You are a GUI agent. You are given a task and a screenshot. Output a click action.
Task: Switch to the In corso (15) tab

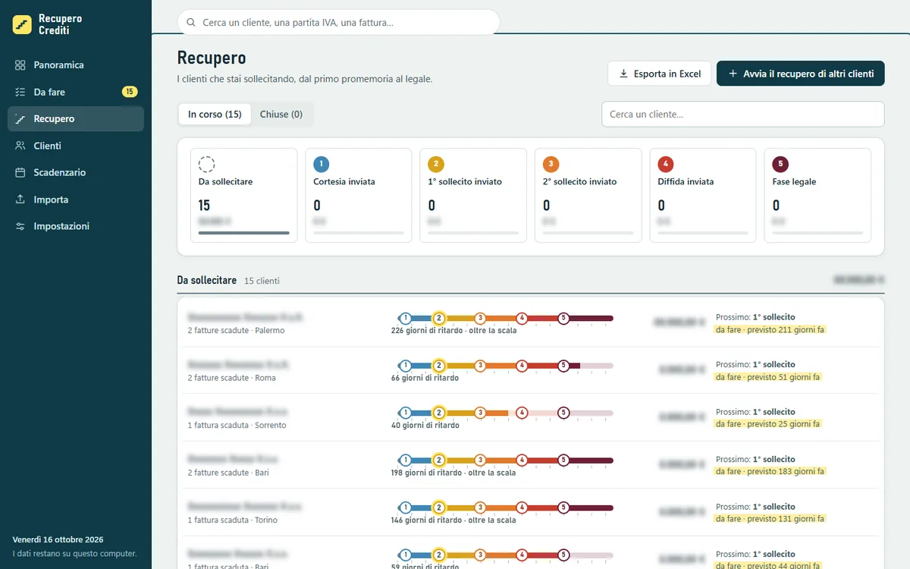[x=215, y=115]
